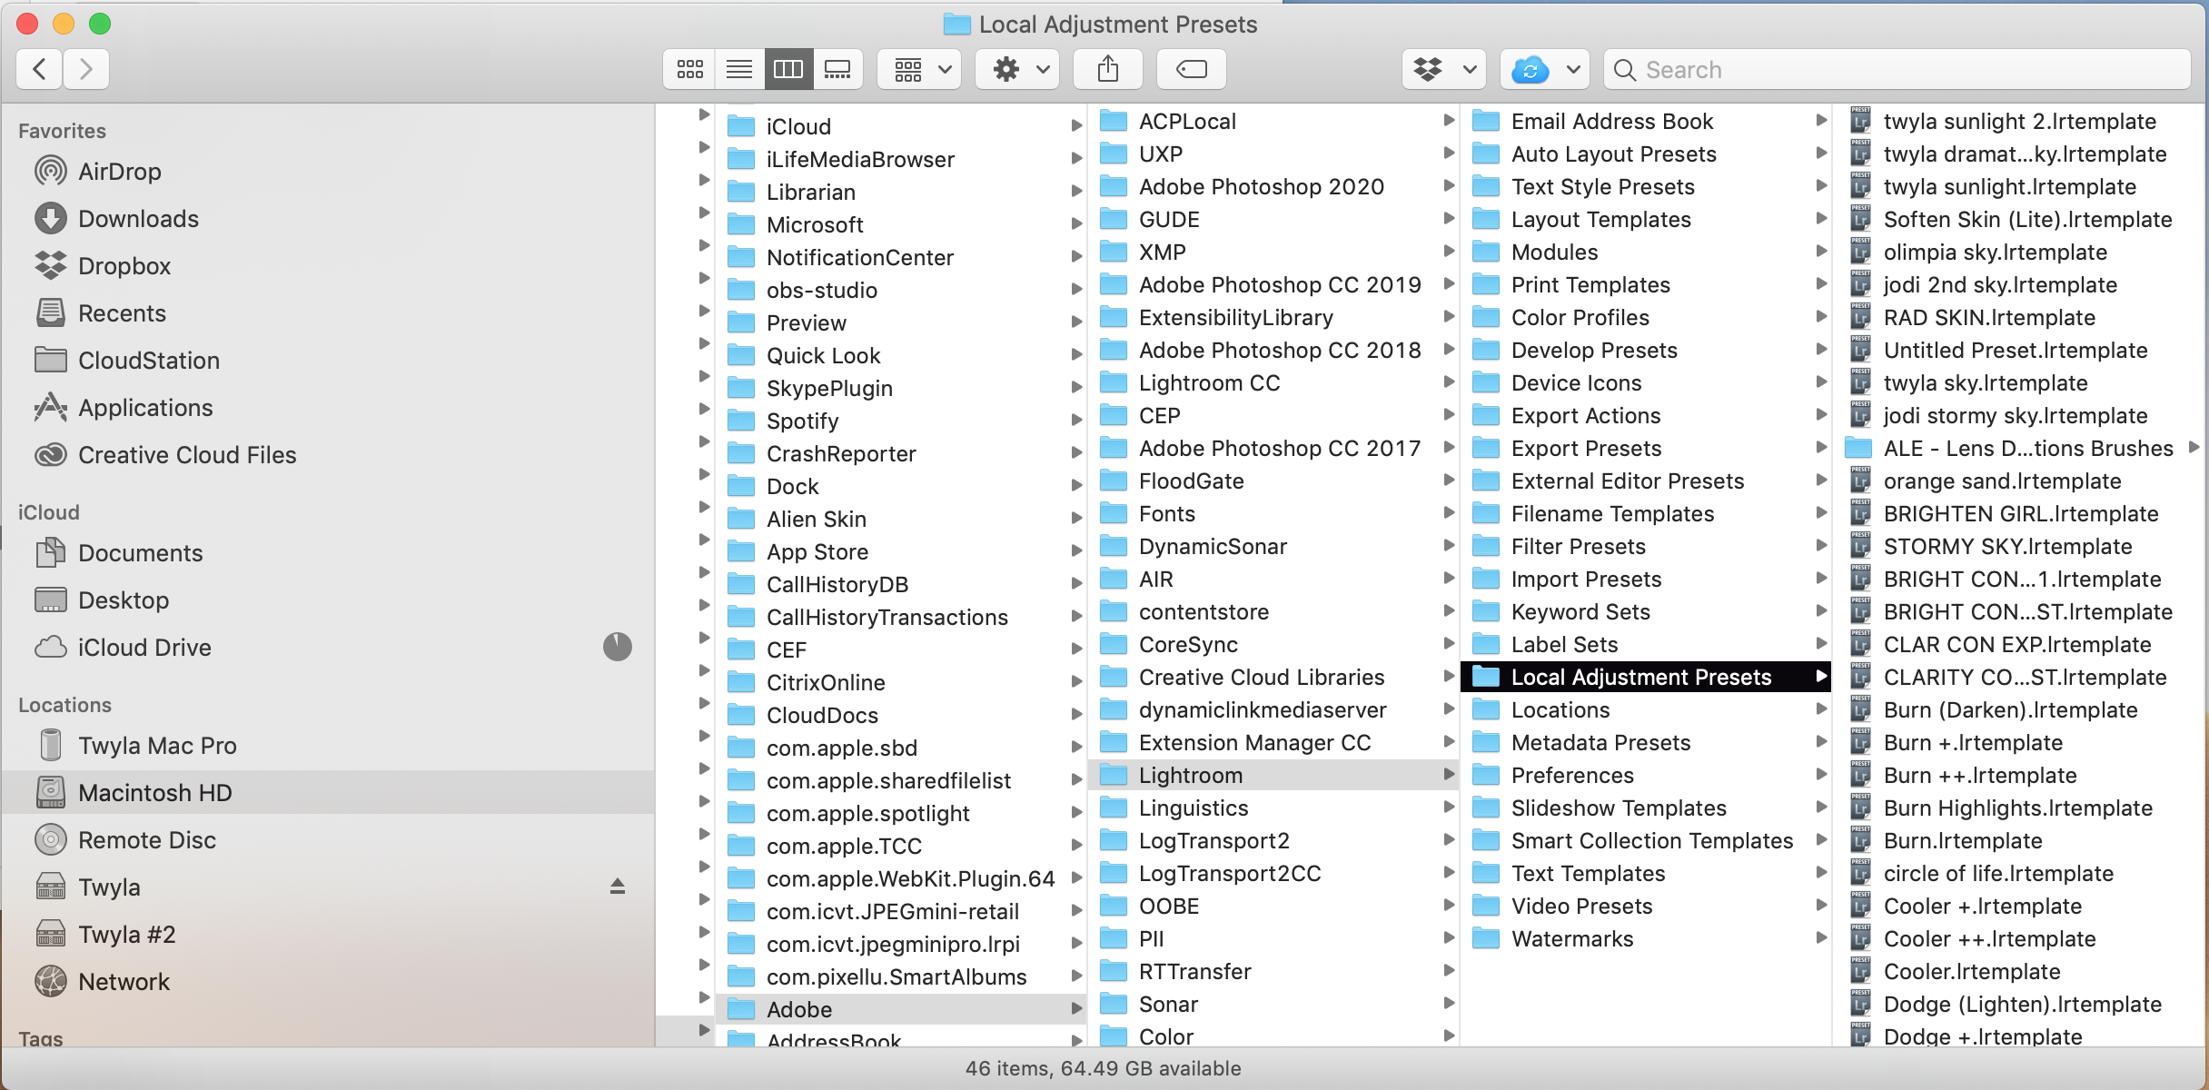
Task: Select twyla sunlight 2.lrtemplate file
Action: click(2019, 121)
